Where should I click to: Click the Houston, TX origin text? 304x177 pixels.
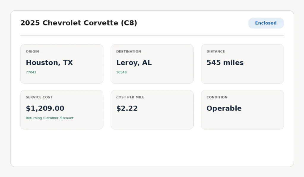49,63
